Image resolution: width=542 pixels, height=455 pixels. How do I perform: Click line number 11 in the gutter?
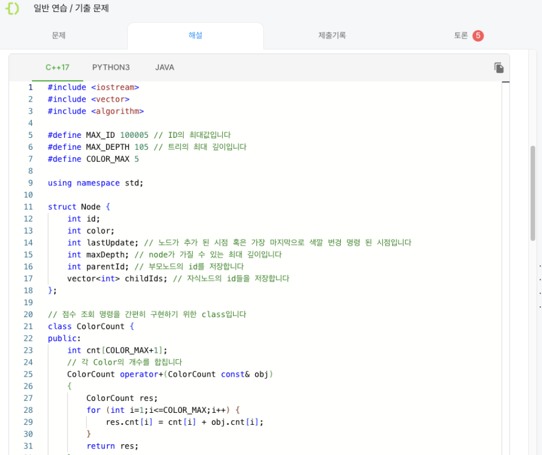(x=28, y=206)
